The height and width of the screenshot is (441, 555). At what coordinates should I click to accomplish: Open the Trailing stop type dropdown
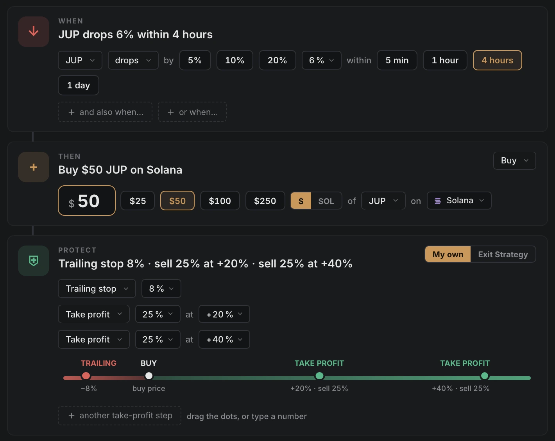[97, 289]
